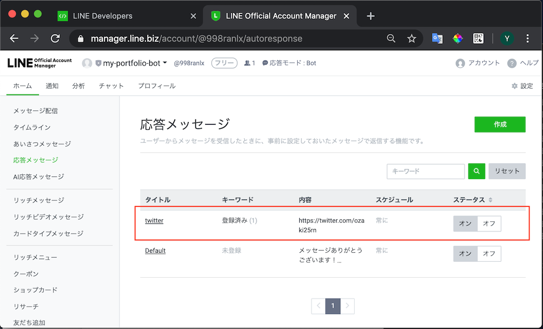543x329 pixels.
Task: Click the browser back arrow
Action: (x=14, y=38)
